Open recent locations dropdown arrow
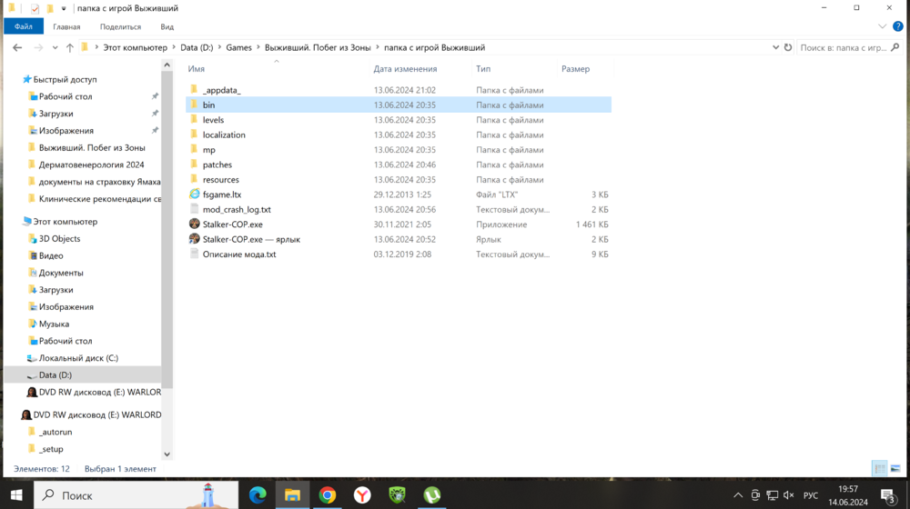The image size is (910, 509). (55, 47)
